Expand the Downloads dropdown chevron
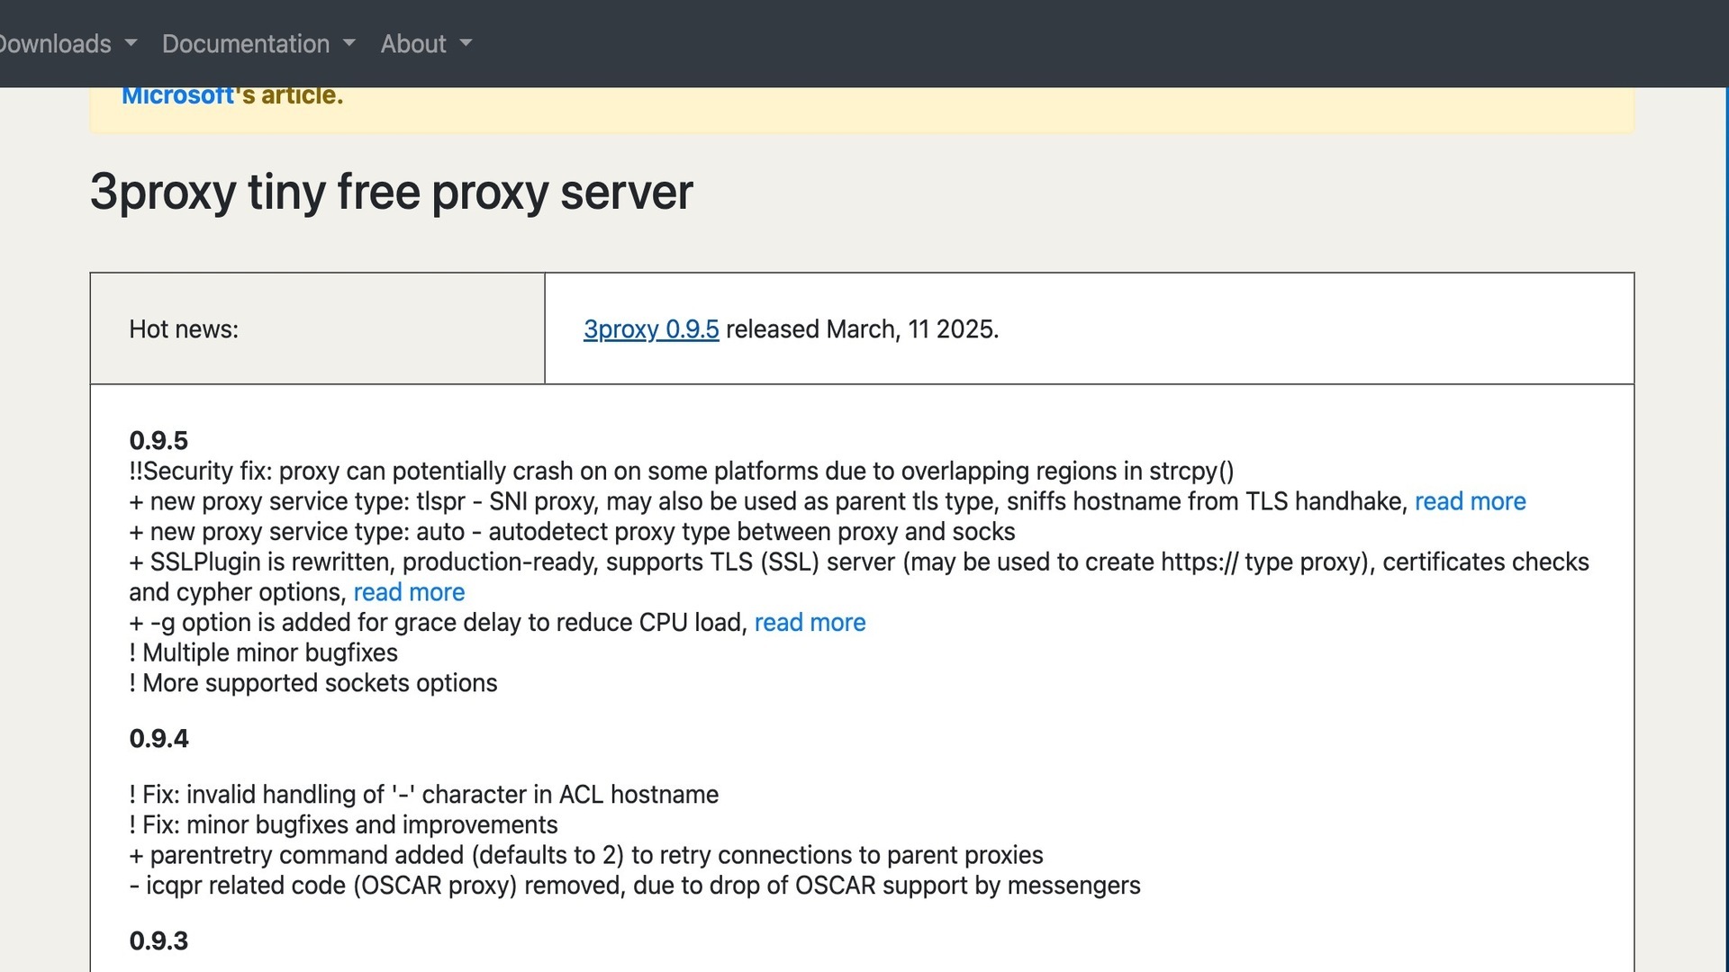The width and height of the screenshot is (1729, 972). 131,43
